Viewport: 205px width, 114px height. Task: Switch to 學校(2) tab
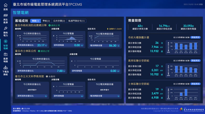coord(46,21)
